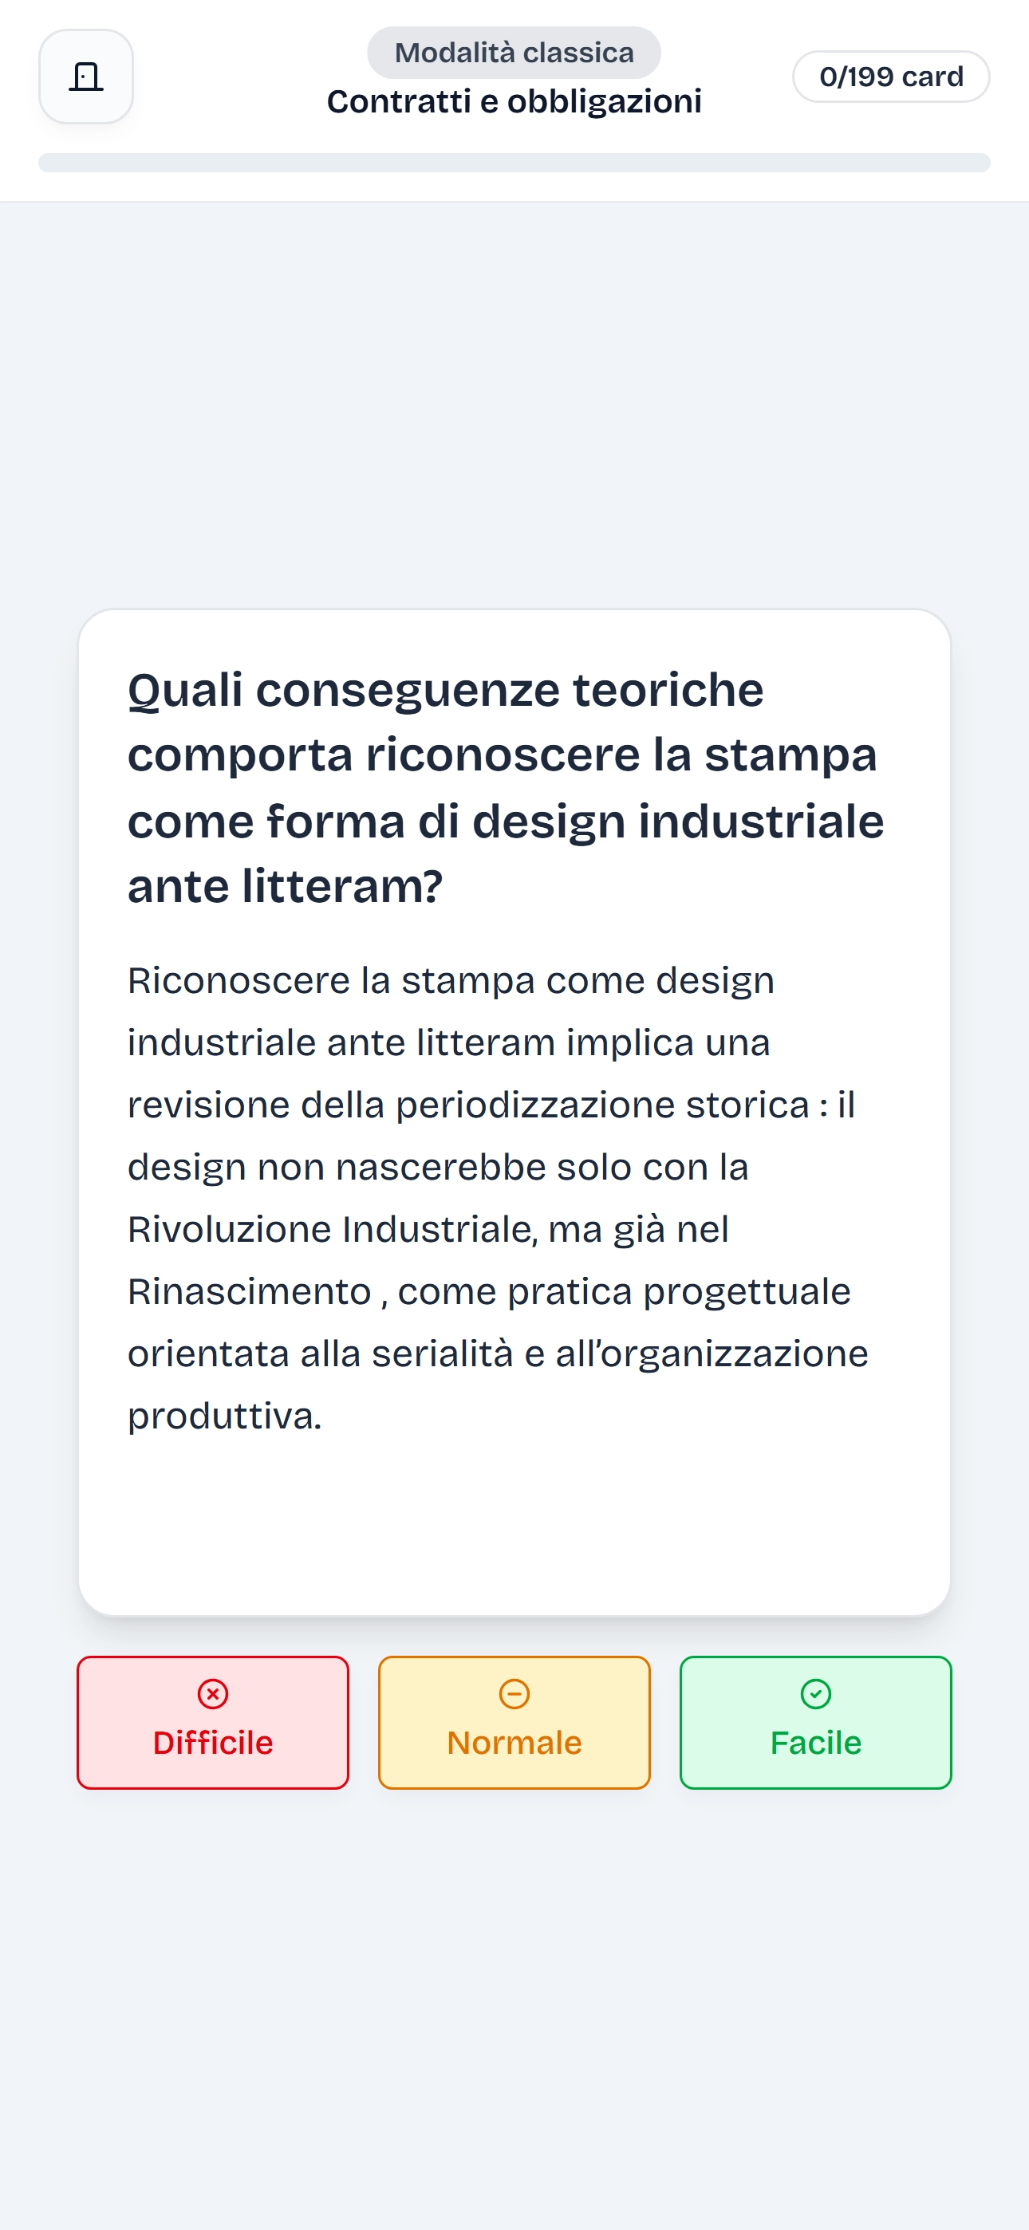Click the Contratti e obbligazioni deck title

(x=514, y=101)
